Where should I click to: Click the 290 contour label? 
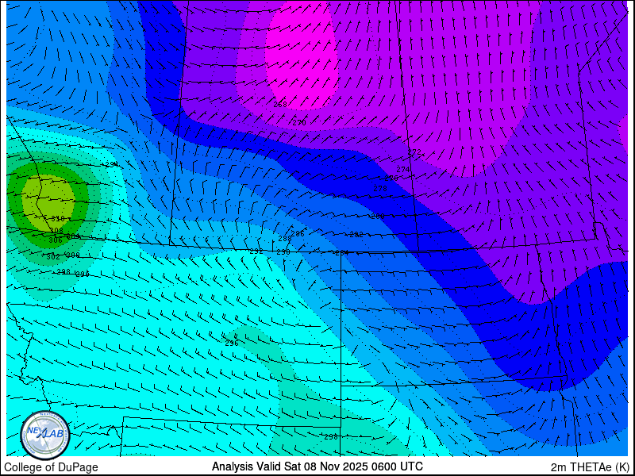[x=283, y=252]
